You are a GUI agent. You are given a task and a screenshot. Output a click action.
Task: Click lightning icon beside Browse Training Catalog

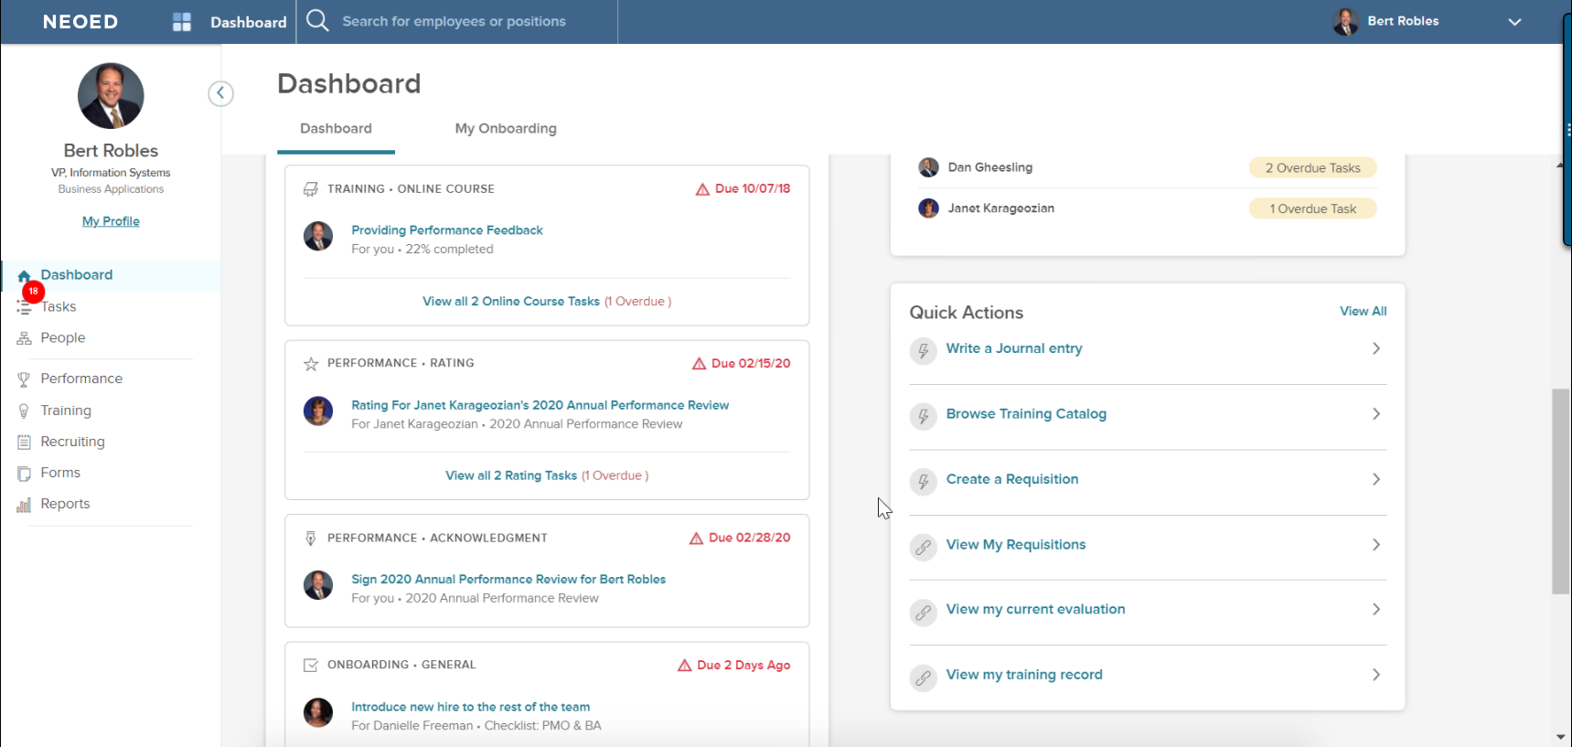point(924,417)
